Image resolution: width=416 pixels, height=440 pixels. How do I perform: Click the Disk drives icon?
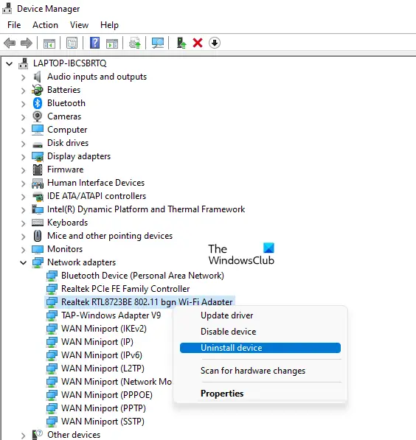pyautogui.click(x=38, y=144)
